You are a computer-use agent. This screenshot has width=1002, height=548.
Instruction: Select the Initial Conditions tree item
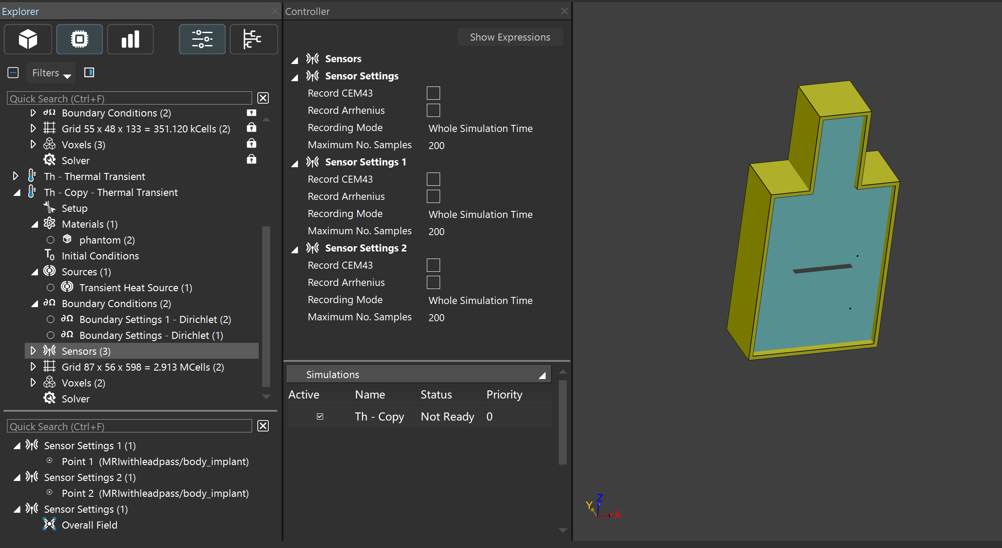coord(100,256)
